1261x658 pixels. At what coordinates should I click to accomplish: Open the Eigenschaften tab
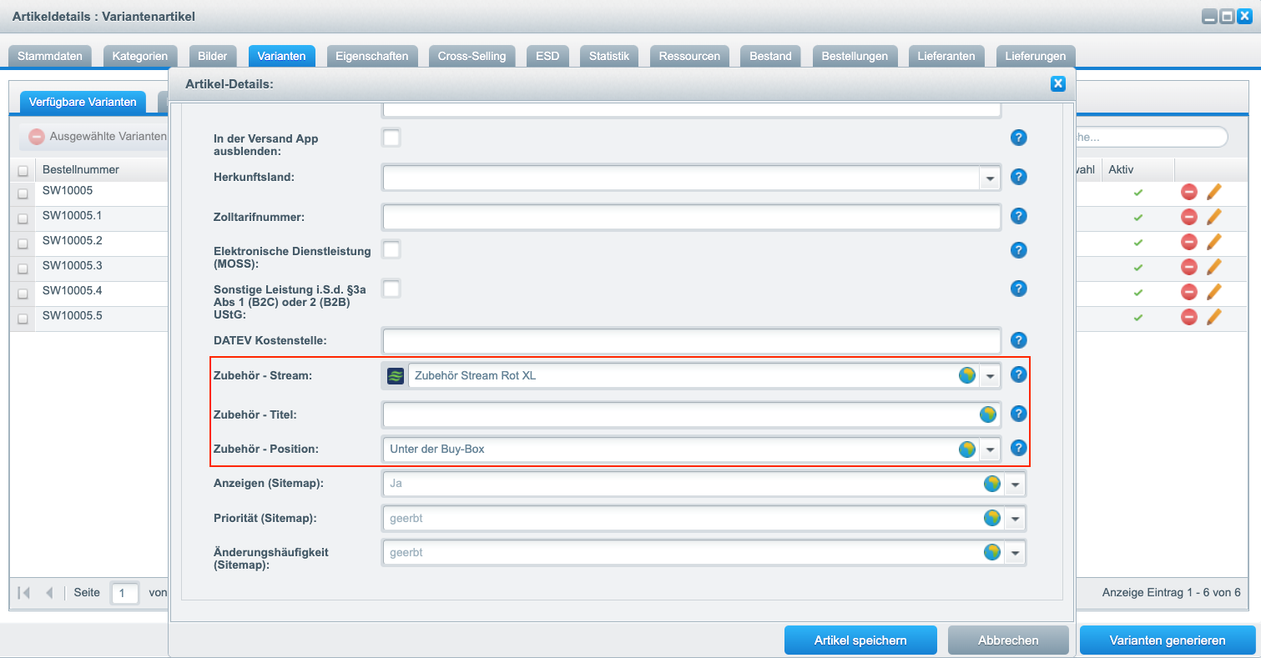[x=371, y=56]
